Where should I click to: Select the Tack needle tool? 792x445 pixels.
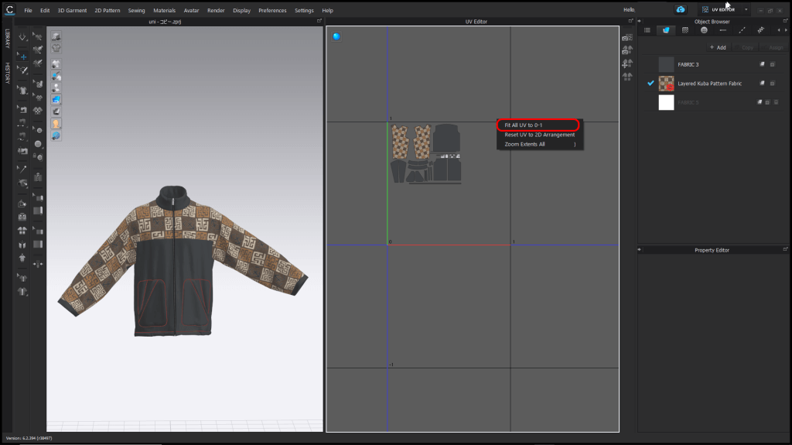pos(22,169)
